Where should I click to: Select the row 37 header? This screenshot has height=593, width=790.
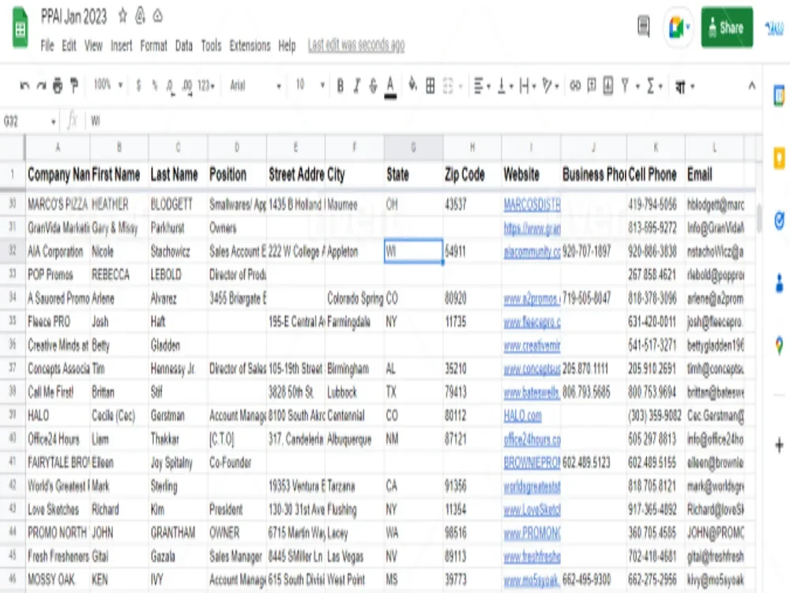tap(12, 368)
